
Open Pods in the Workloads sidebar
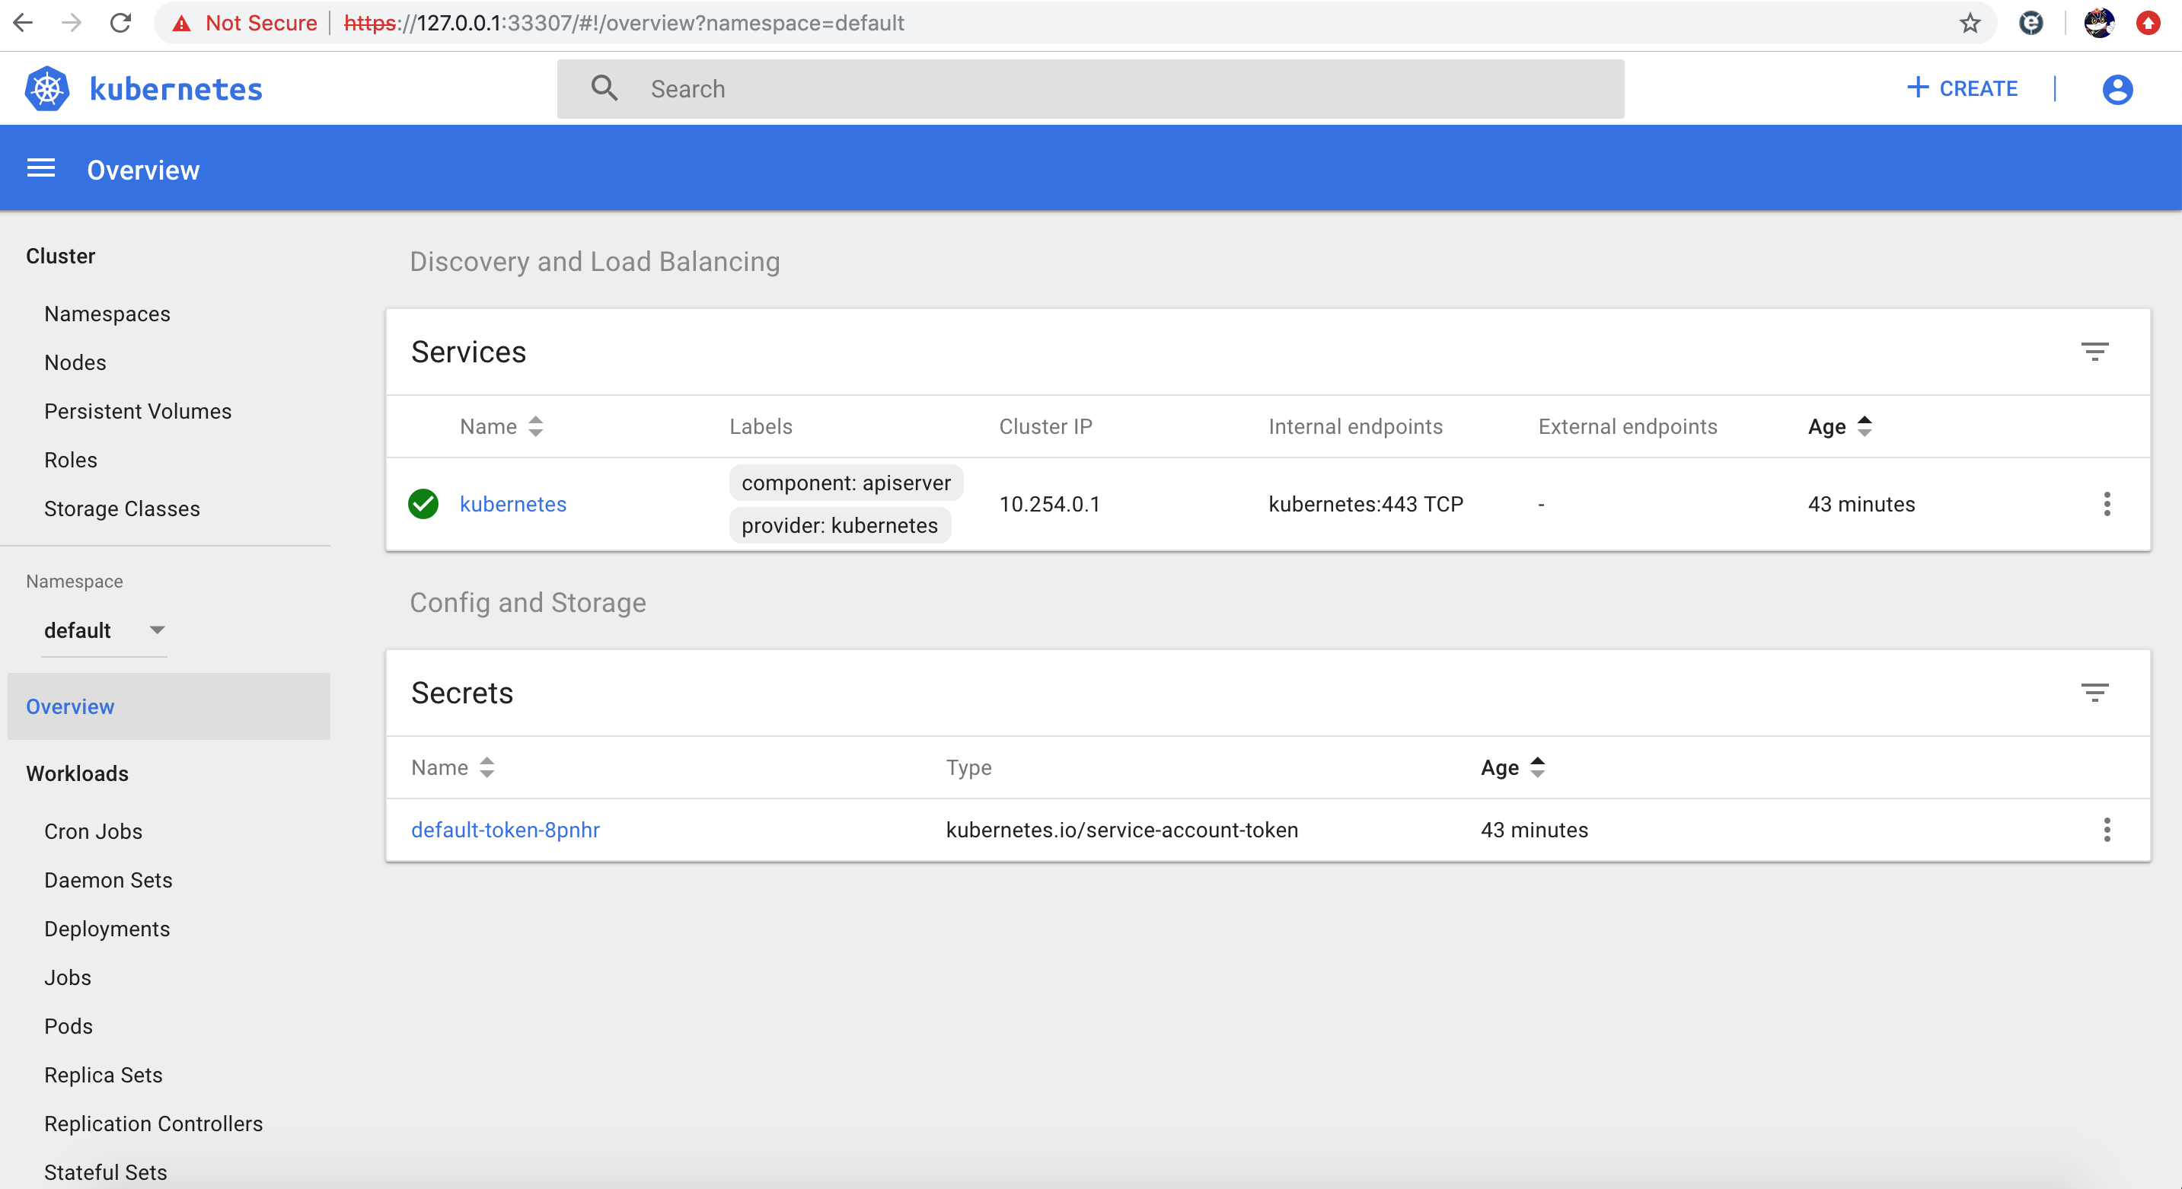[69, 1025]
